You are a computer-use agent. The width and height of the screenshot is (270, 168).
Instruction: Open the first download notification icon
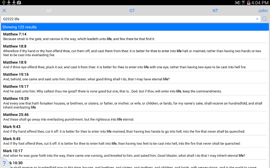[x=9, y=2]
